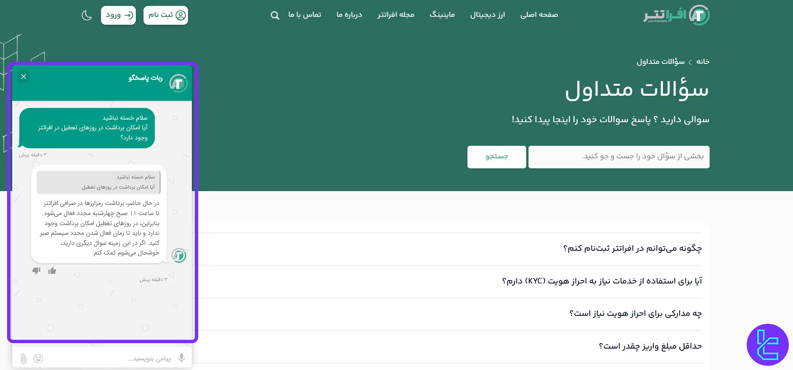
Task: Click the paperclip attachment icon in the chat
Action: (24, 359)
